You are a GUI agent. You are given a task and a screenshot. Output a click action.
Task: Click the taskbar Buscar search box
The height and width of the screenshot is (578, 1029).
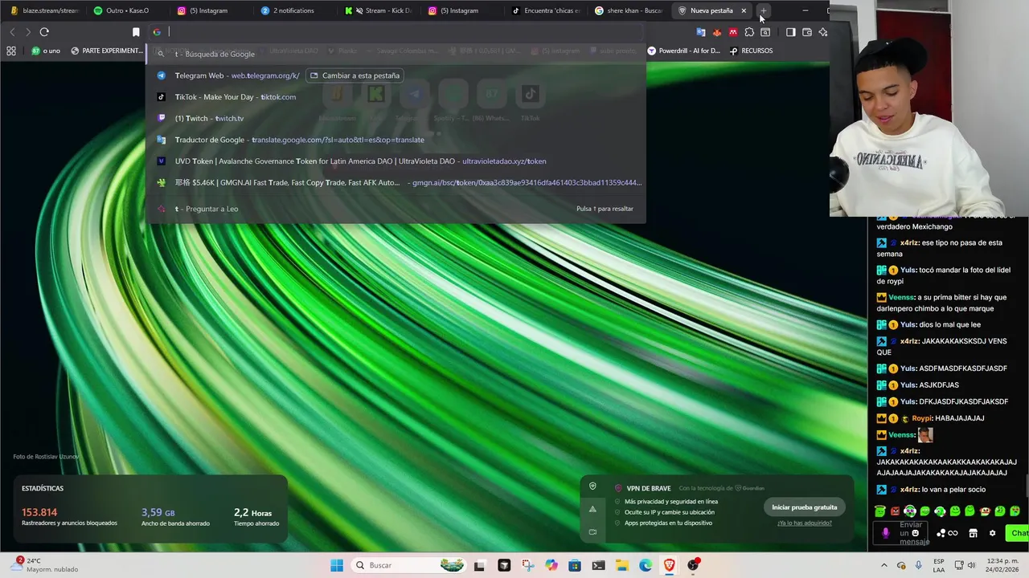pyautogui.click(x=410, y=565)
